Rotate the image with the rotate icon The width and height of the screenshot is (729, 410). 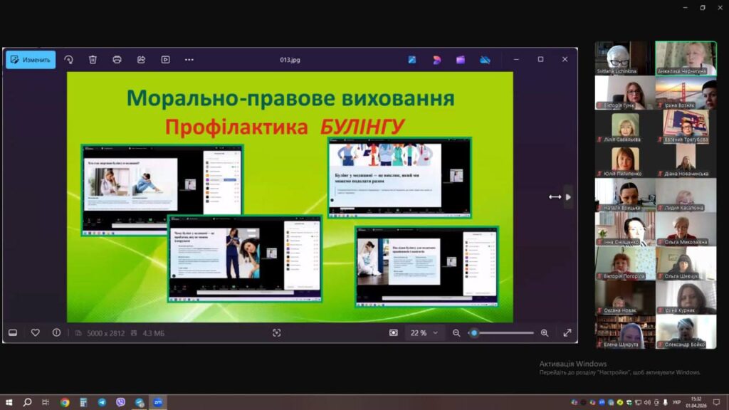[69, 60]
